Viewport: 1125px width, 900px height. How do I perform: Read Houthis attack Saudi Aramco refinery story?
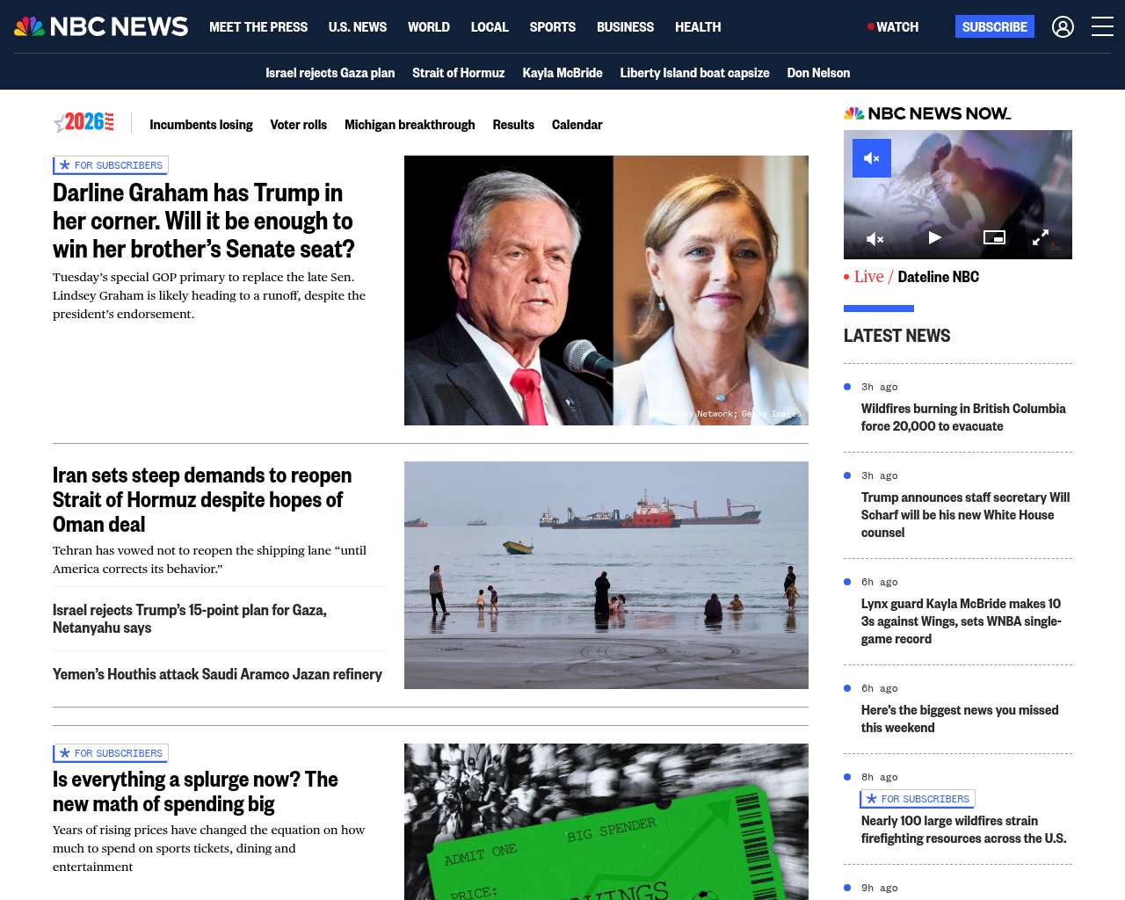coord(217,674)
